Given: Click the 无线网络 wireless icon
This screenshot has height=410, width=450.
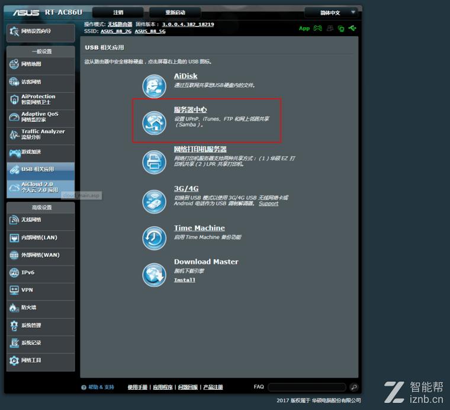Looking at the screenshot, I should coord(14,220).
